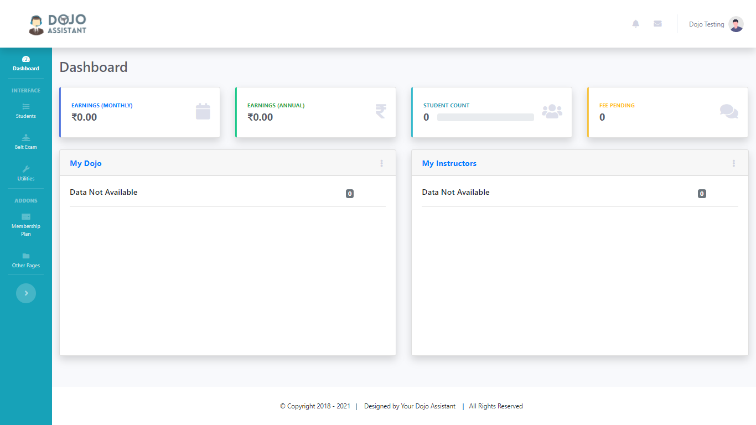Click the notification bell icon
Viewport: 756px width, 425px height.
click(x=636, y=24)
